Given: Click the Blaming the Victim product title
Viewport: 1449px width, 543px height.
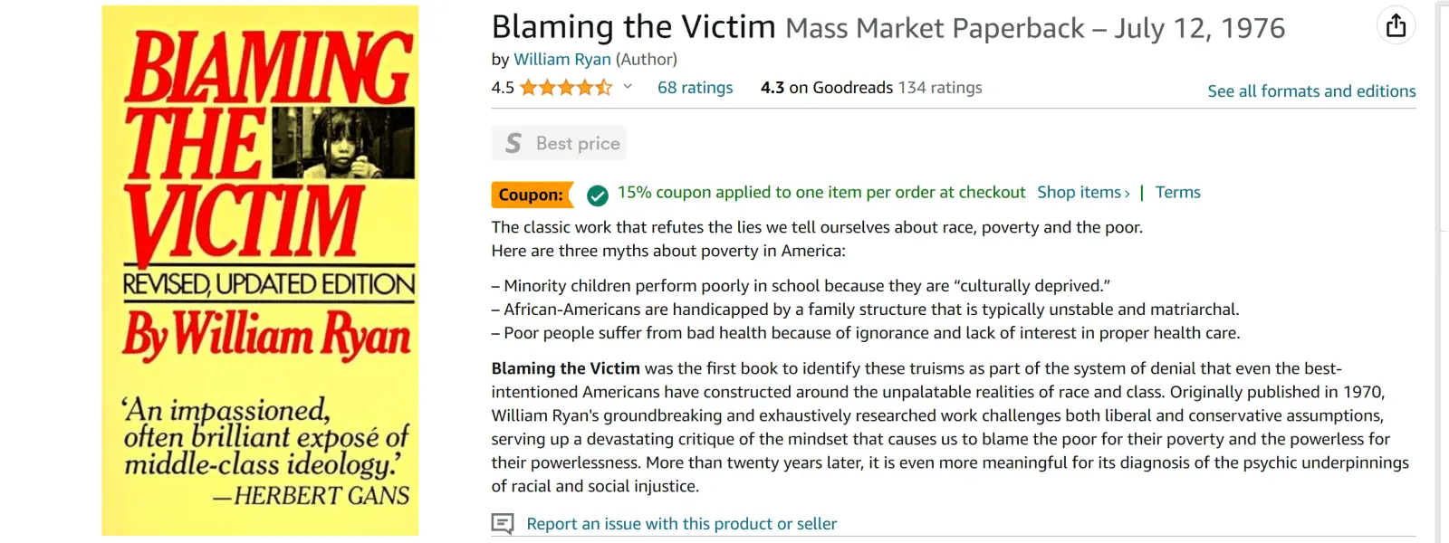Looking at the screenshot, I should click(x=633, y=27).
